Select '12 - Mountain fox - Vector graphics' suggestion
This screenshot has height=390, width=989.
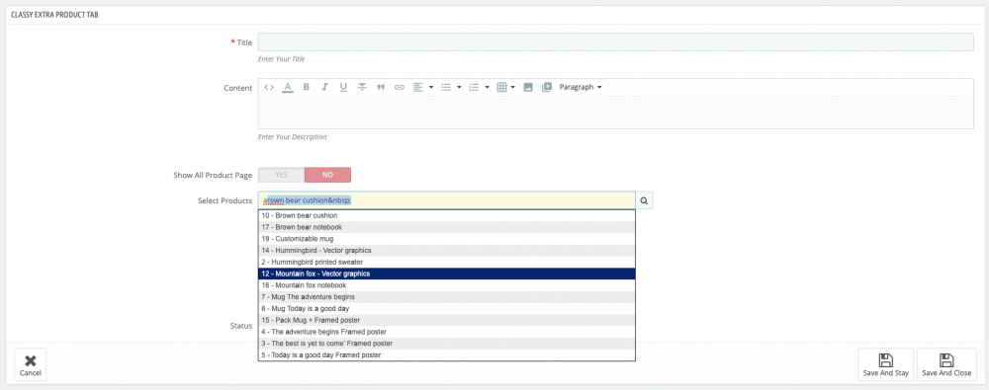(x=447, y=273)
